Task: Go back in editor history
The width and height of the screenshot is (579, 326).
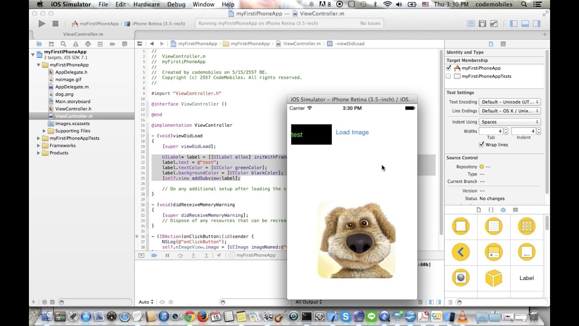Action: click(152, 44)
